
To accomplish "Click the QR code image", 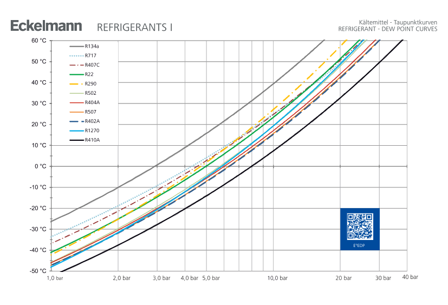I will [360, 226].
